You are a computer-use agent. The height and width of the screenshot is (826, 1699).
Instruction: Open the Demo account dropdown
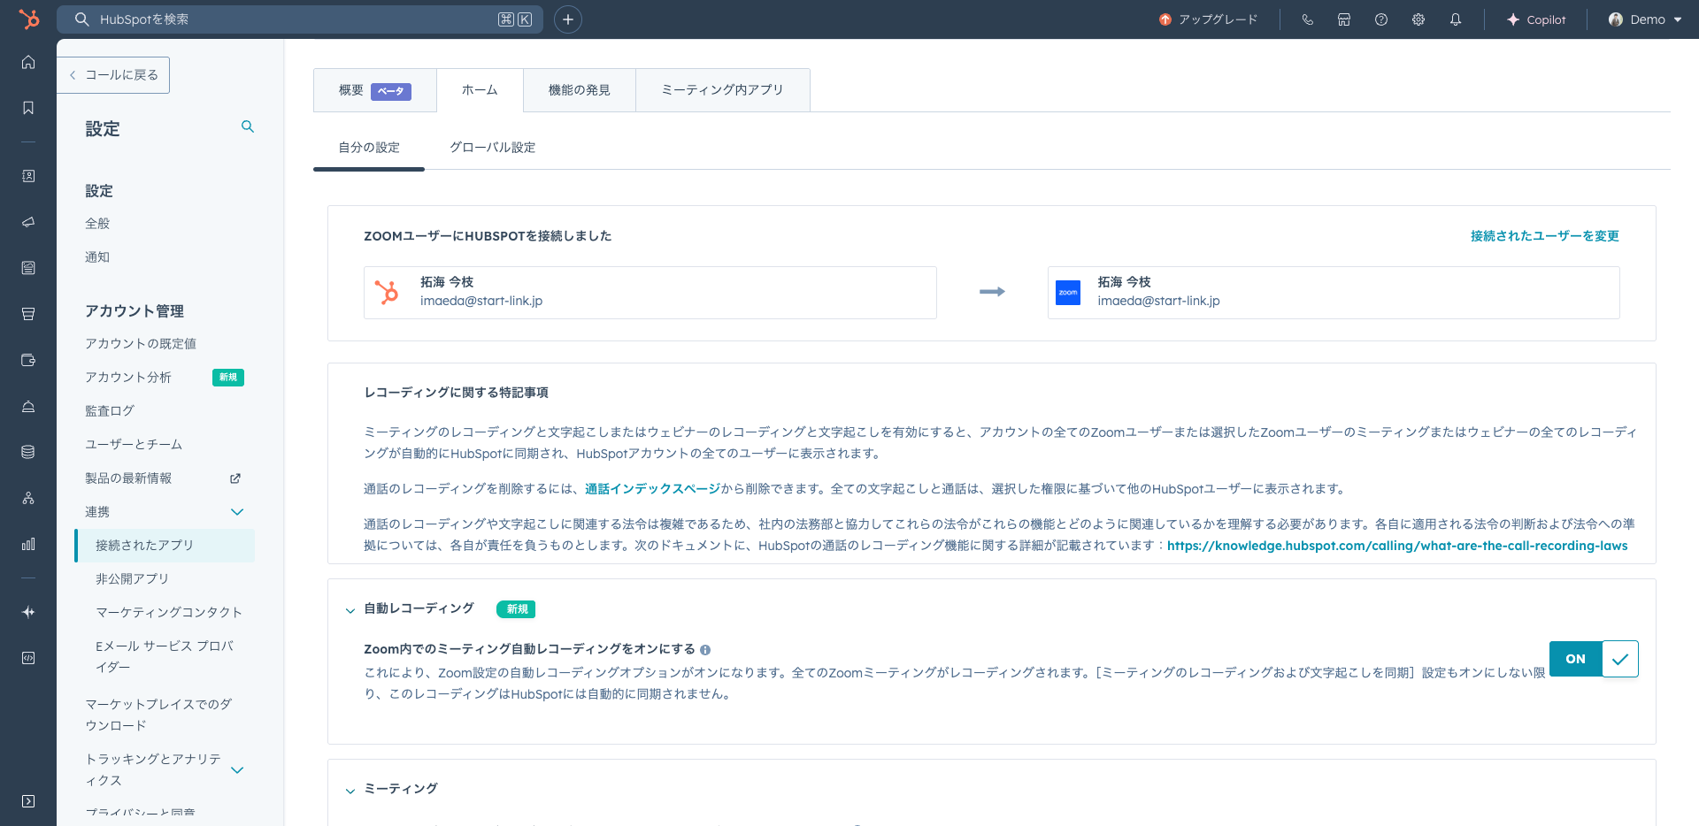[x=1645, y=19]
